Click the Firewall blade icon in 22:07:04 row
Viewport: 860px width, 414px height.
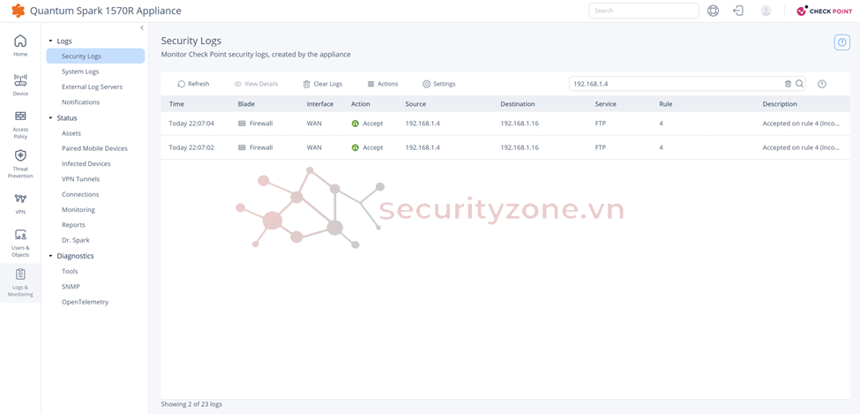pyautogui.click(x=242, y=124)
